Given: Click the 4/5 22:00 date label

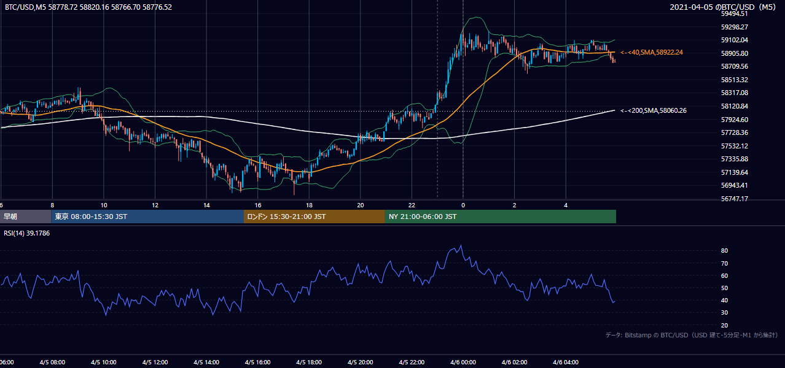Looking at the screenshot, I should click(x=412, y=362).
